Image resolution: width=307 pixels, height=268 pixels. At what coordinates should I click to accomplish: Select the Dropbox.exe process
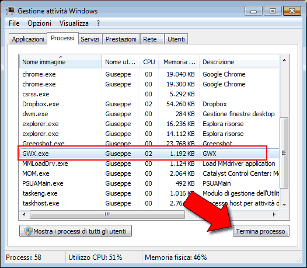click(x=149, y=104)
